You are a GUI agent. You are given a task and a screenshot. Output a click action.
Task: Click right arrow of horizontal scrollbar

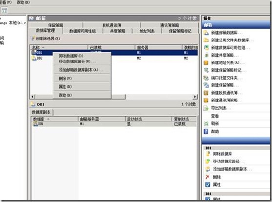click(x=195, y=96)
